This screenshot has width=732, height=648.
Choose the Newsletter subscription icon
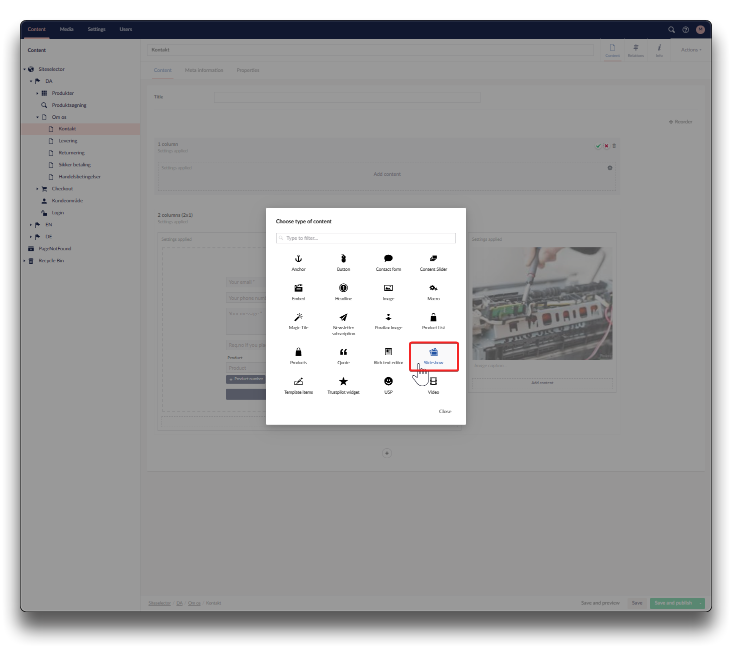click(x=343, y=318)
